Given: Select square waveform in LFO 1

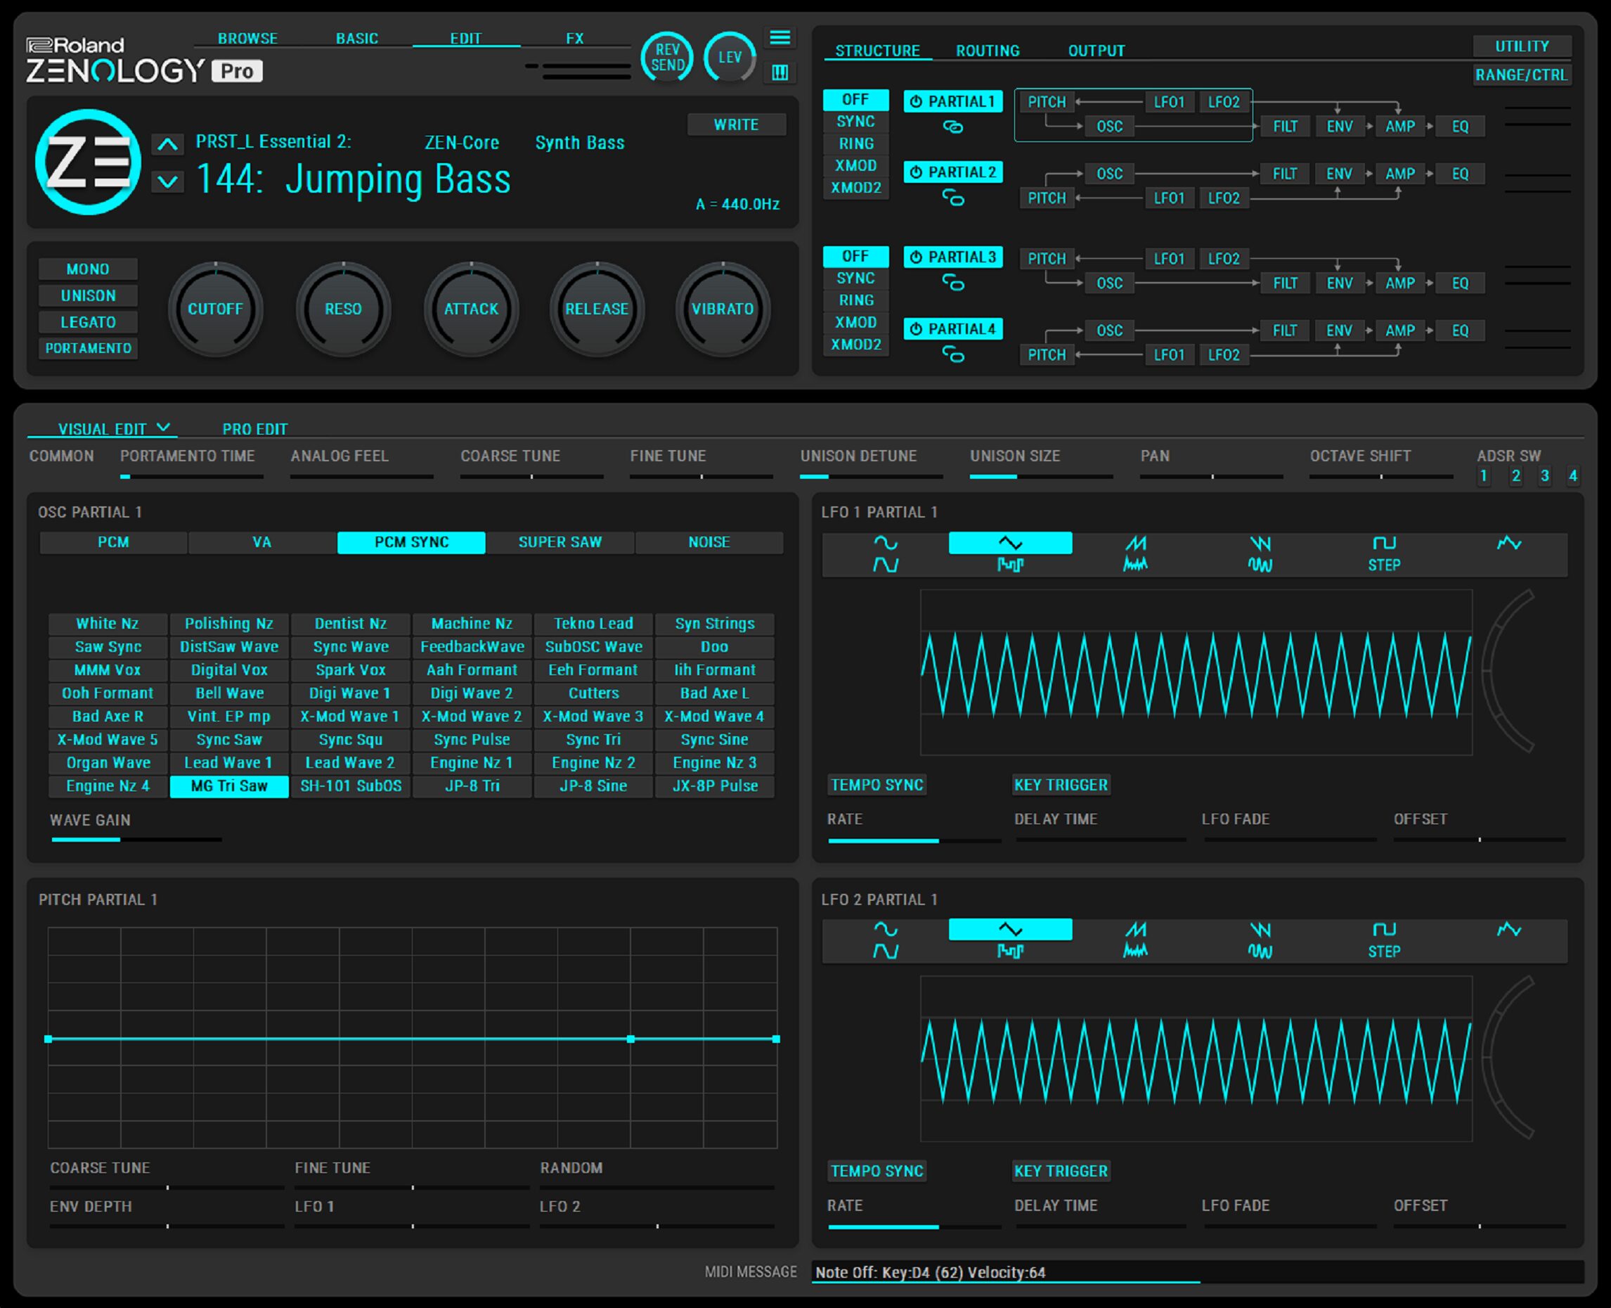Looking at the screenshot, I should coord(1384,542).
